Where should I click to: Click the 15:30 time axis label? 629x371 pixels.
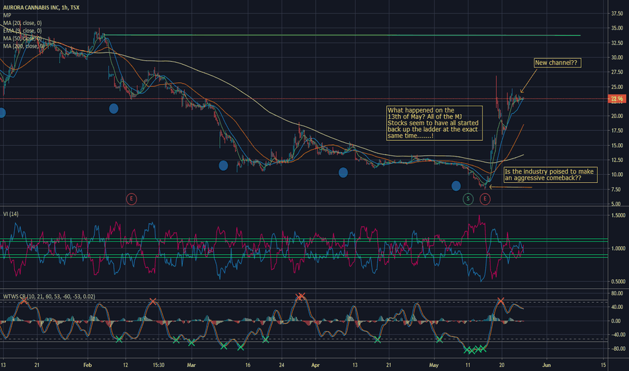159,365
